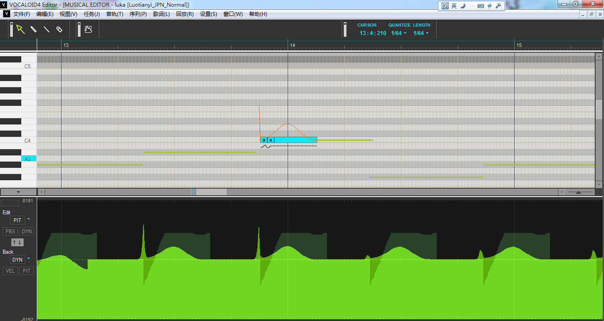Click measure 15 on the ruler
The height and width of the screenshot is (321, 604).
tap(519, 46)
